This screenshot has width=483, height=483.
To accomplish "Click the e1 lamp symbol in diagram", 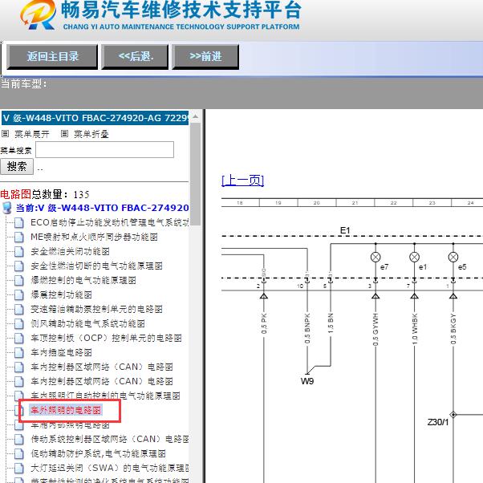I will click(414, 257).
